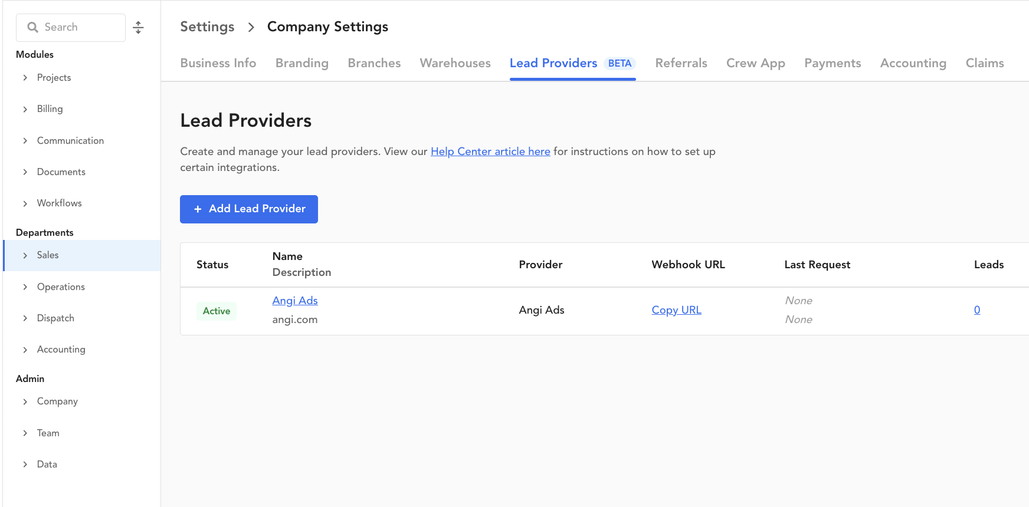The width and height of the screenshot is (1029, 507).
Task: Click the collapse/expand sidebar sections icon
Action: tap(138, 28)
